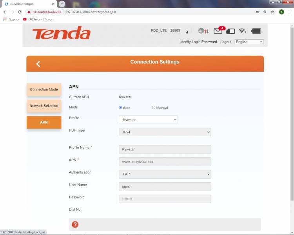
Task: Click the page vertical scrollbar
Action: tap(292, 114)
